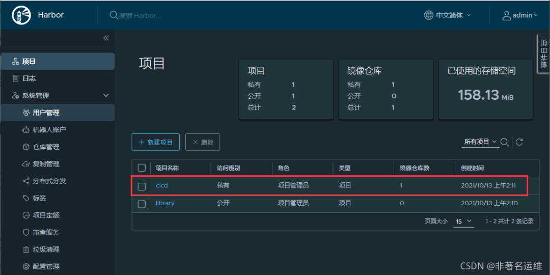Screen dimensions: 550x275
Task: Click the search magnifier icon in header
Action: (x=113, y=15)
